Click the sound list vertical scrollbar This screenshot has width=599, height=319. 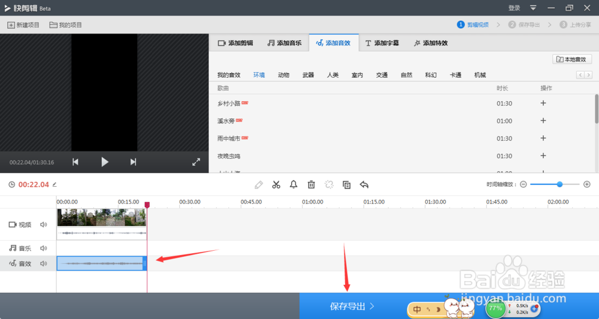pyautogui.click(x=597, y=109)
